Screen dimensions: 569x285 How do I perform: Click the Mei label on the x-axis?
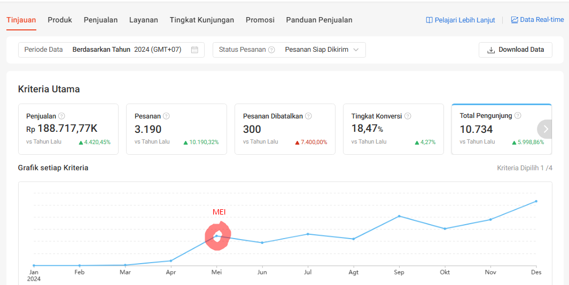[x=216, y=272]
